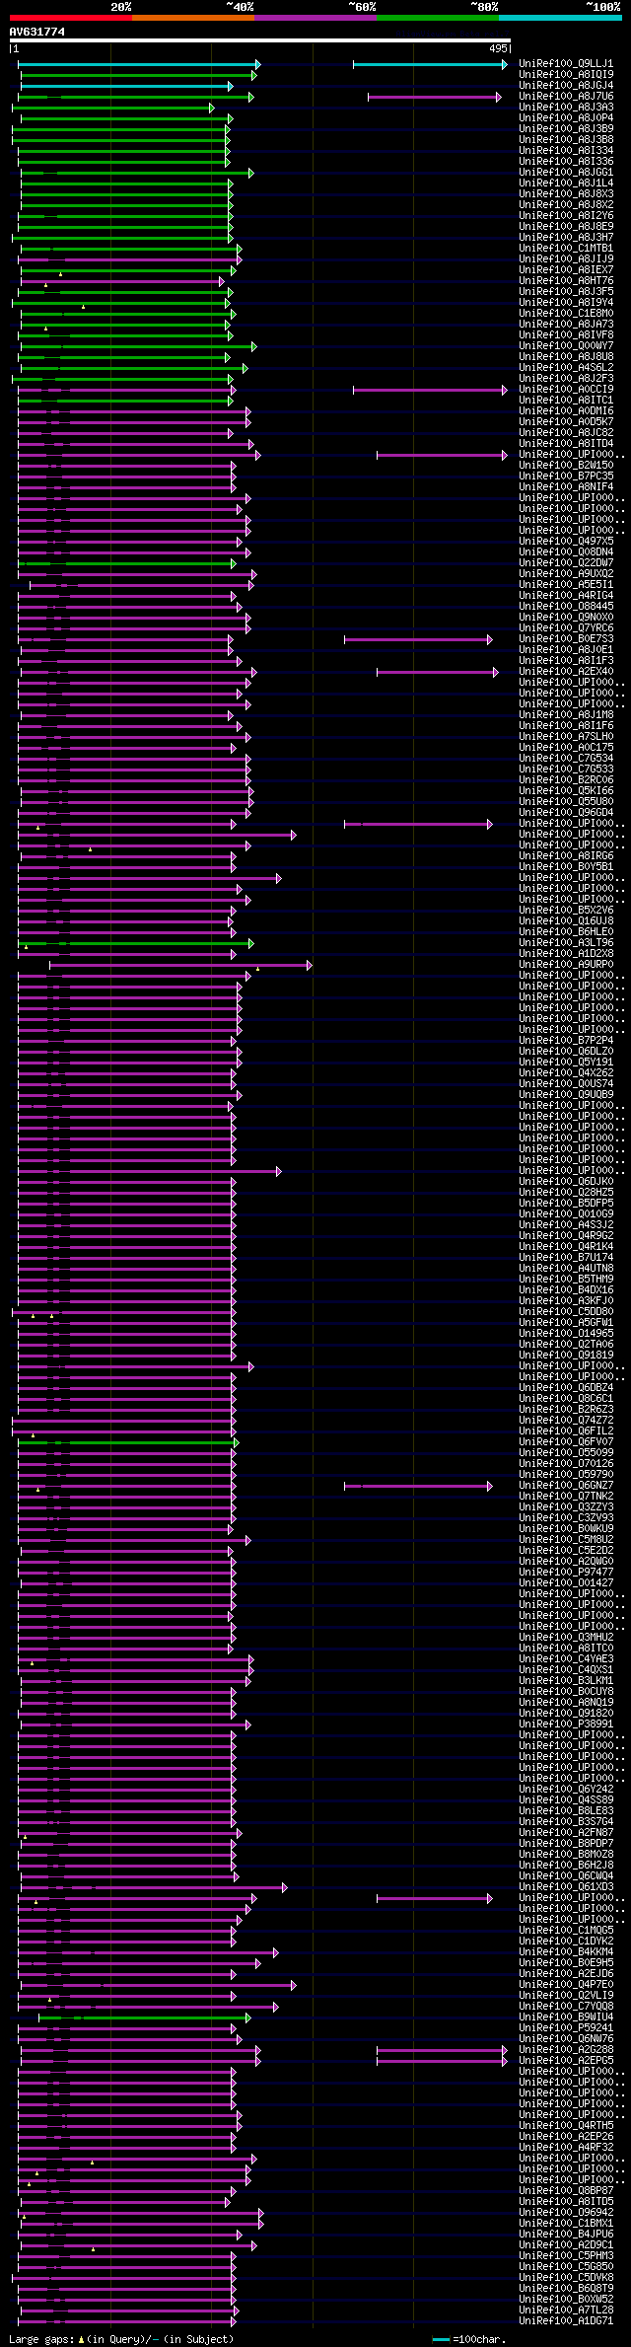Select hit label UniRef100_C1MTB1
631x2347 pixels.
[x=566, y=248]
